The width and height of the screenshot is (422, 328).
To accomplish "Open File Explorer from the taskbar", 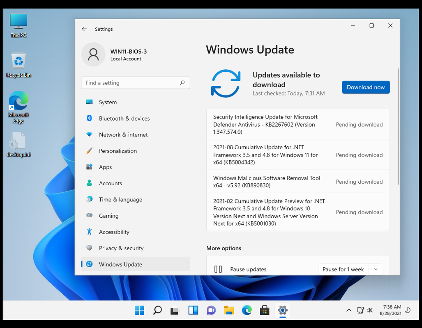I will point(229,310).
